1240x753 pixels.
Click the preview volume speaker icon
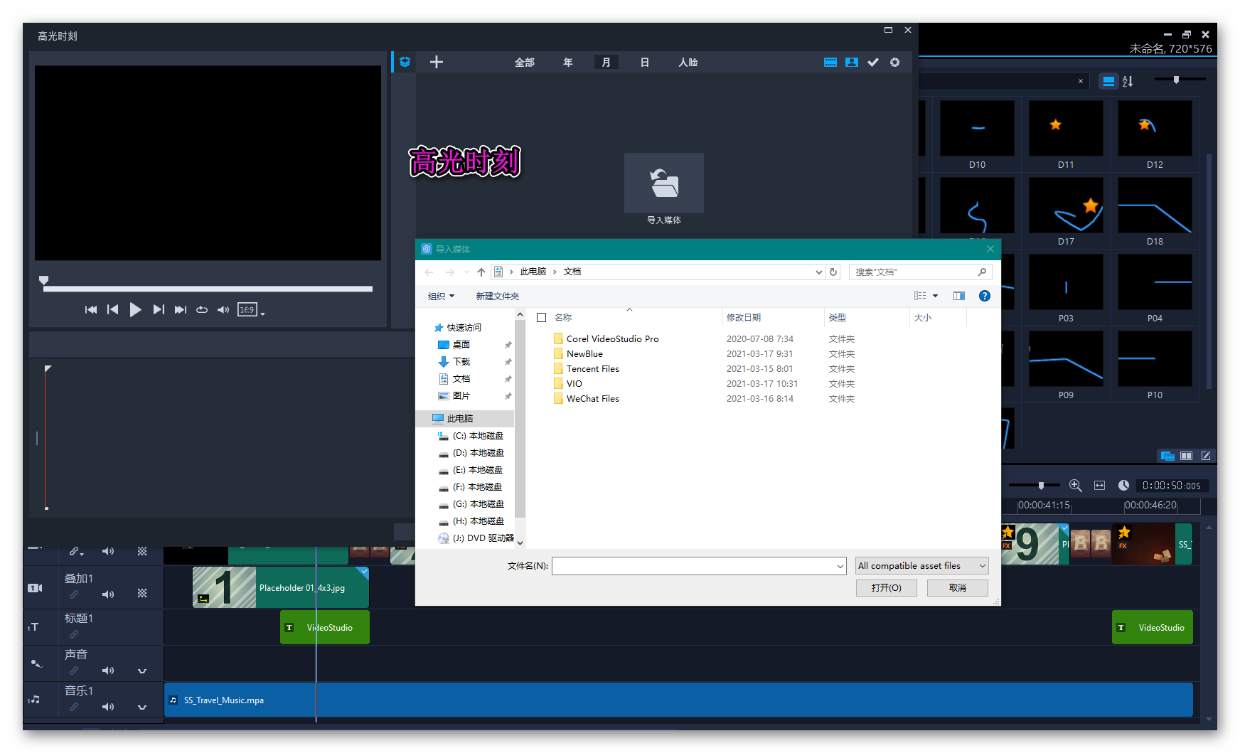pos(223,309)
